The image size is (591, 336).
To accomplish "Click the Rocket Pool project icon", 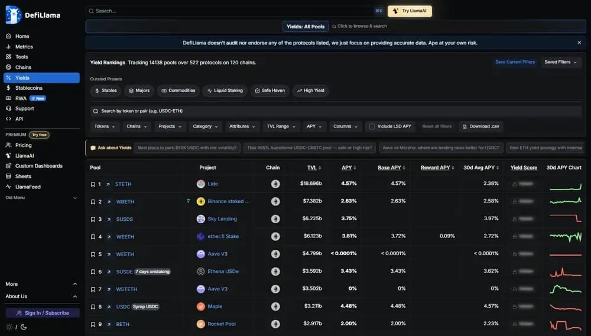I will click(x=201, y=324).
